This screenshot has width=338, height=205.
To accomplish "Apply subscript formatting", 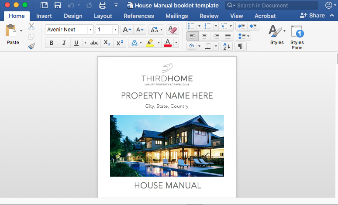I will [107, 43].
